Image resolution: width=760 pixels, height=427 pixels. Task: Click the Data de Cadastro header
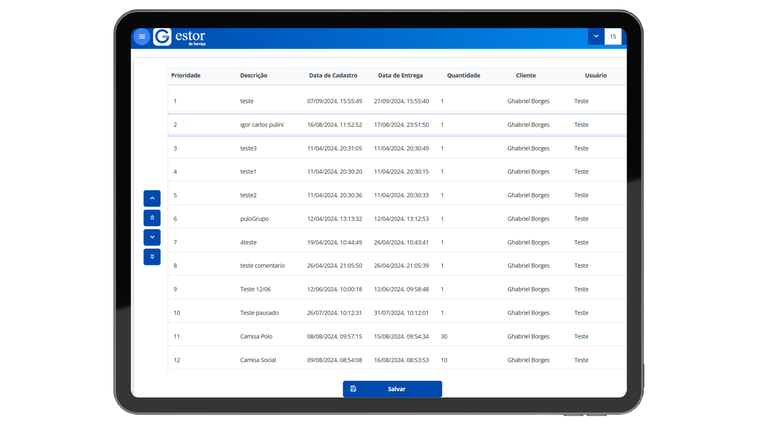333,75
